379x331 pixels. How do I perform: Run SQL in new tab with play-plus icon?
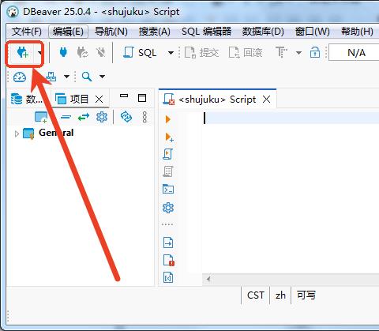coord(169,137)
